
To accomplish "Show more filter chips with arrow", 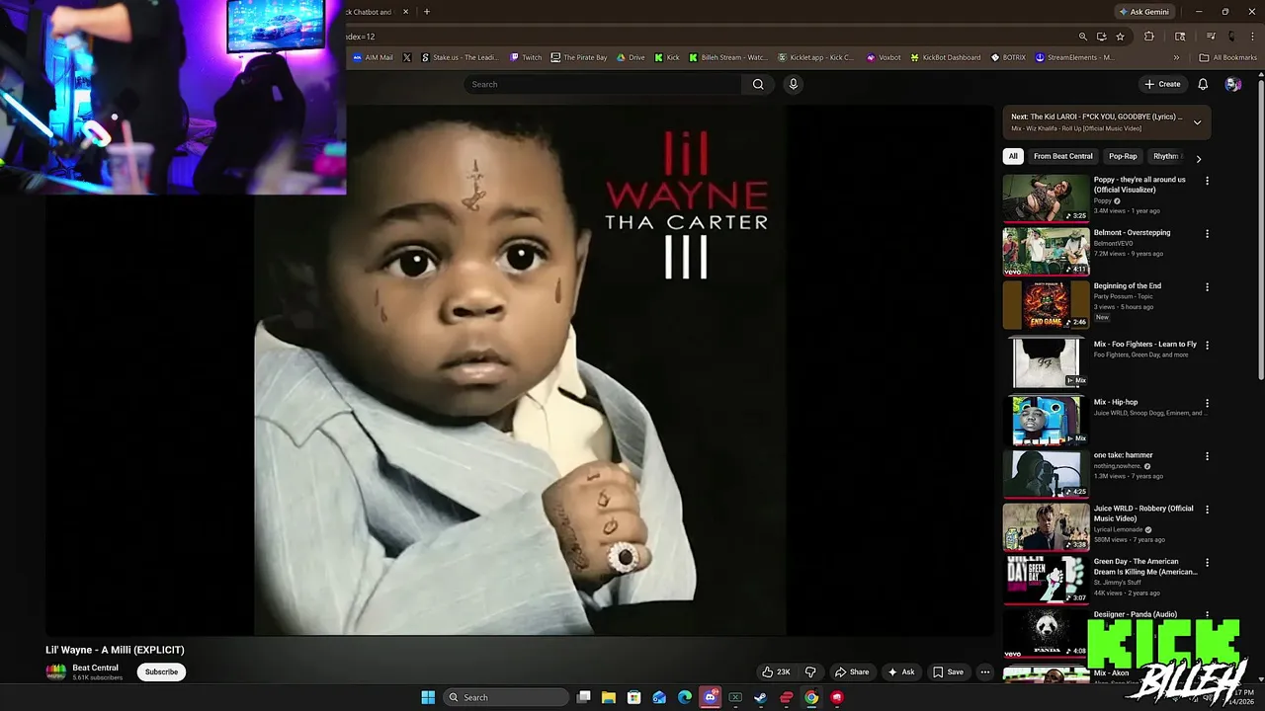I will point(1198,158).
